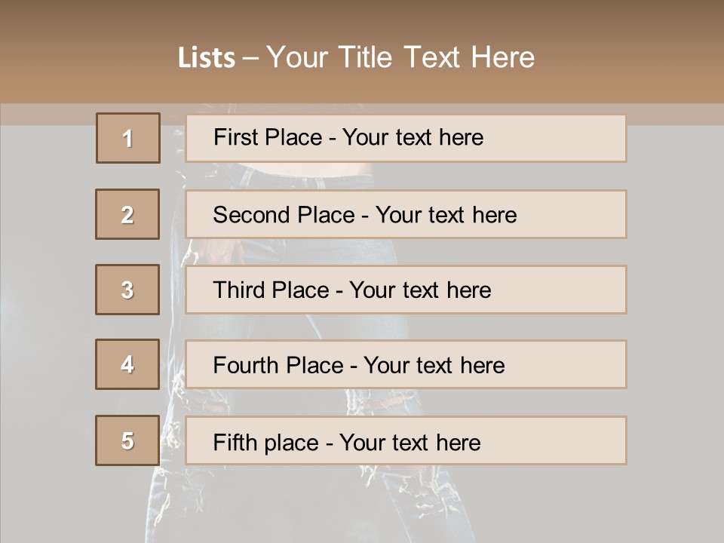Click the bold word "Lists" in title
This screenshot has width=724, height=543.
(206, 58)
